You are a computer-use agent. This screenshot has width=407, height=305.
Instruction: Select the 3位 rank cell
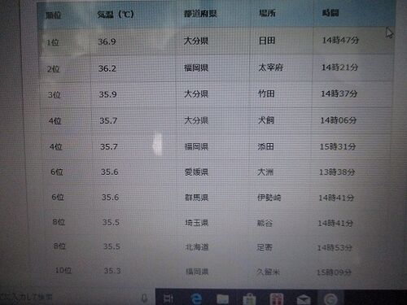click(54, 95)
